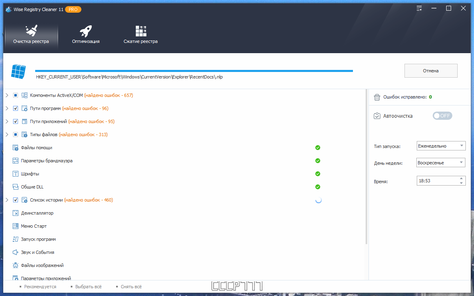Image resolution: width=474 pixels, height=296 pixels.
Task: Toggle the Типы файлов checkbox
Action: [x=16, y=135]
